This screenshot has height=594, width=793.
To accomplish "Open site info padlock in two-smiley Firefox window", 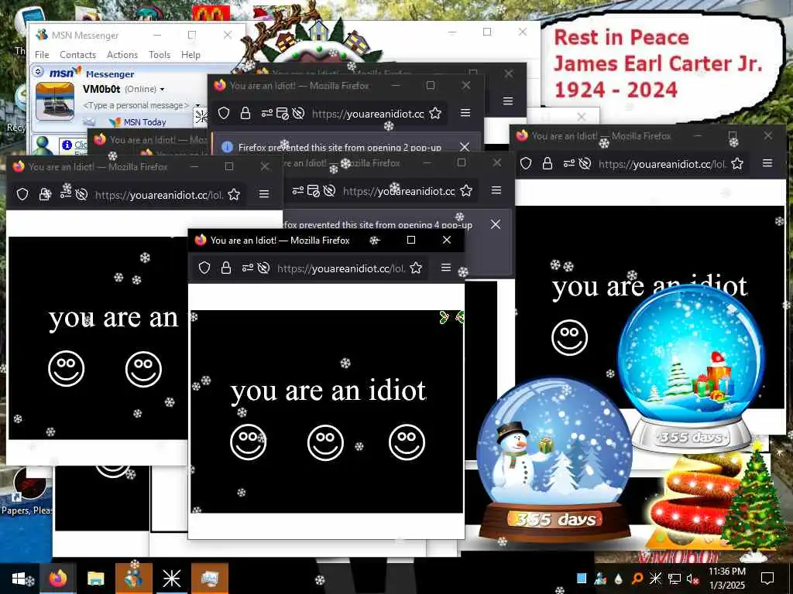I will coord(45,194).
